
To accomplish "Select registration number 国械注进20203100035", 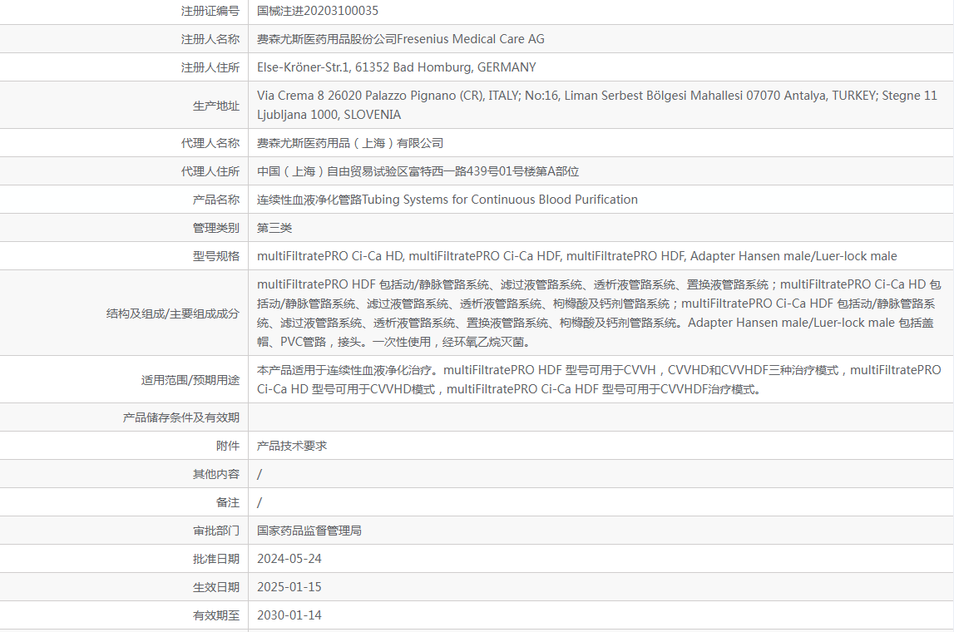I will [317, 11].
